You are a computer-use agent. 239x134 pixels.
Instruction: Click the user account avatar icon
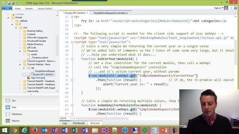coord(226,8)
